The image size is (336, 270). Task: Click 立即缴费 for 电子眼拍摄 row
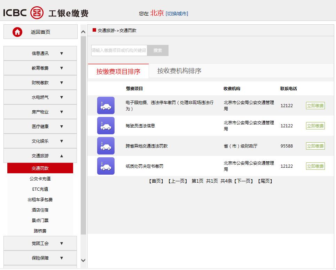tap(315, 105)
